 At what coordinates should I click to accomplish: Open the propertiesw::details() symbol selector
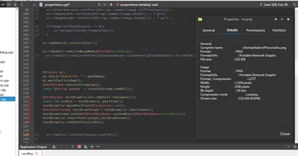pyautogui.click(x=139, y=4)
